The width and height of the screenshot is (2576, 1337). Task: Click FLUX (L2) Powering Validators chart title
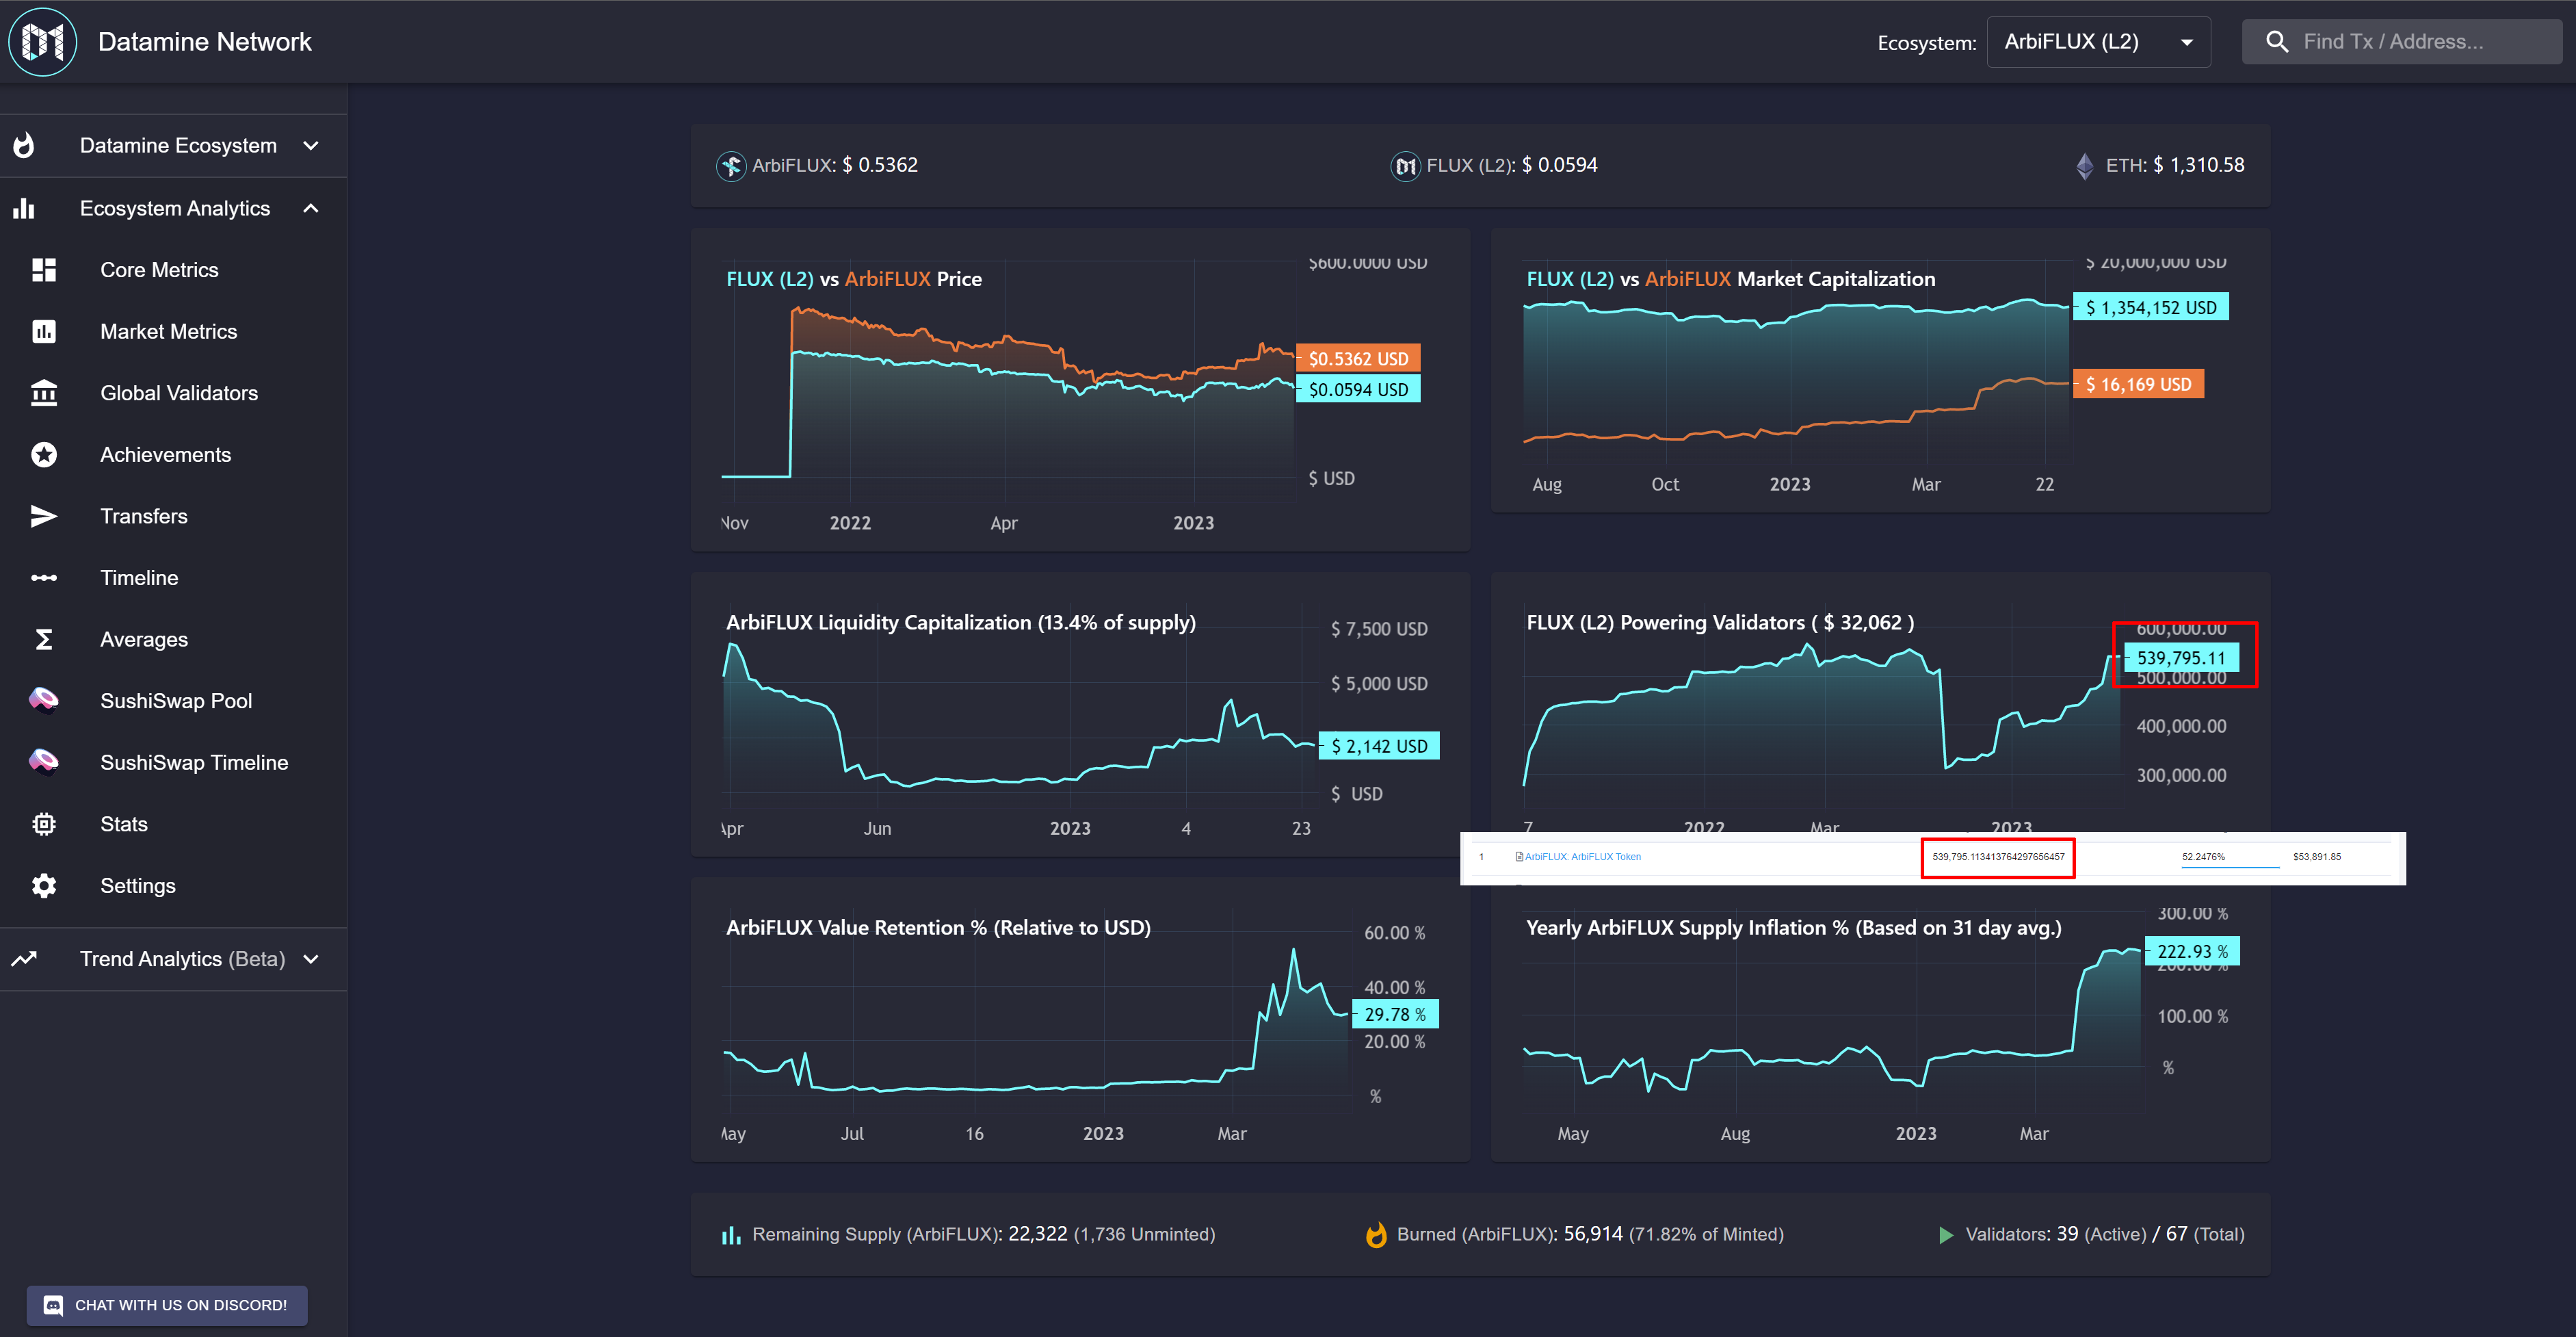coord(1721,623)
